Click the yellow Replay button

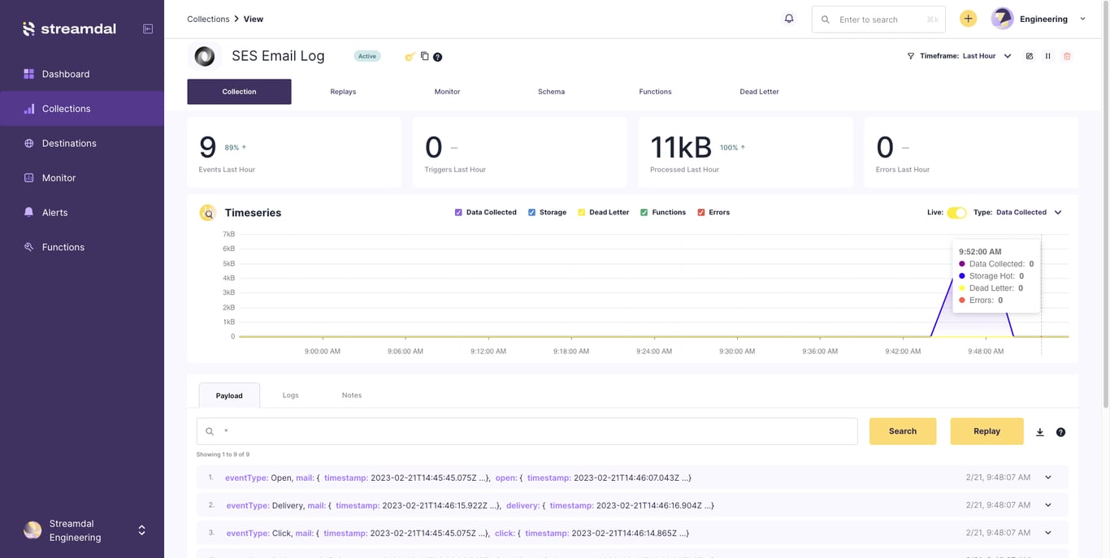point(986,431)
